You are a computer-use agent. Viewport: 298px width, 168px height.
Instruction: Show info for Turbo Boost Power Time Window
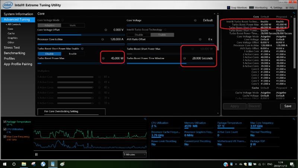coord(184,58)
